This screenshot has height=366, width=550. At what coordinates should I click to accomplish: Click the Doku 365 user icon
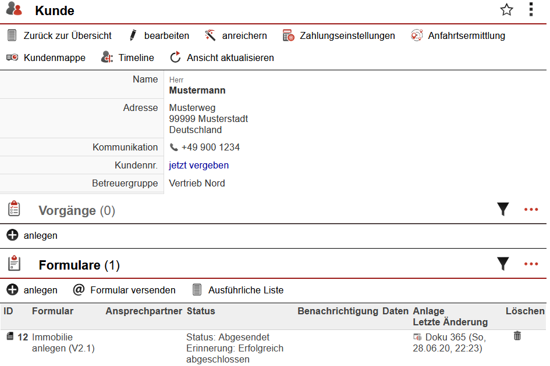(417, 336)
